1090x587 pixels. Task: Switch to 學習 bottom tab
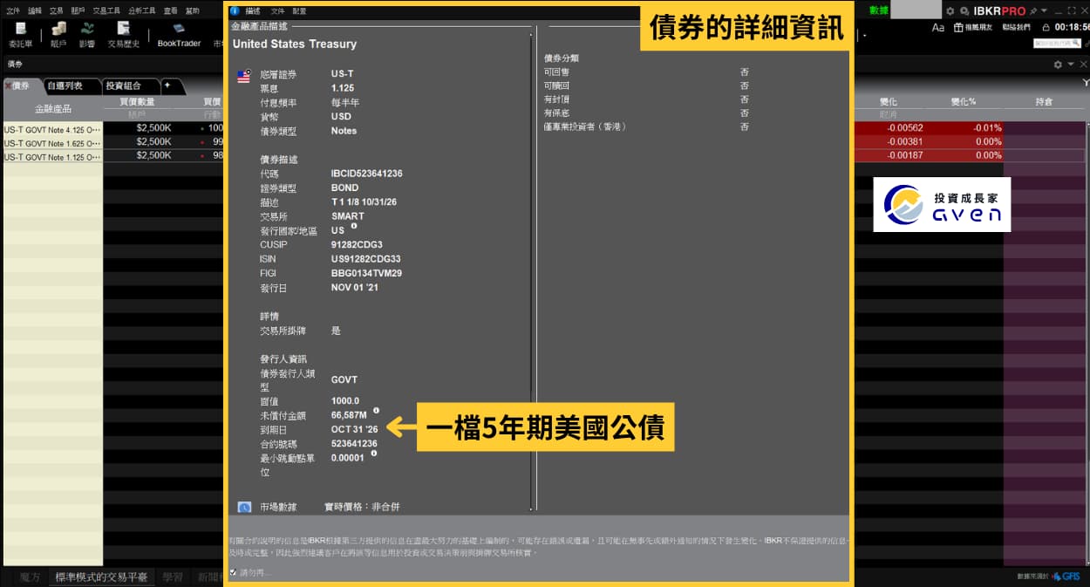173,577
